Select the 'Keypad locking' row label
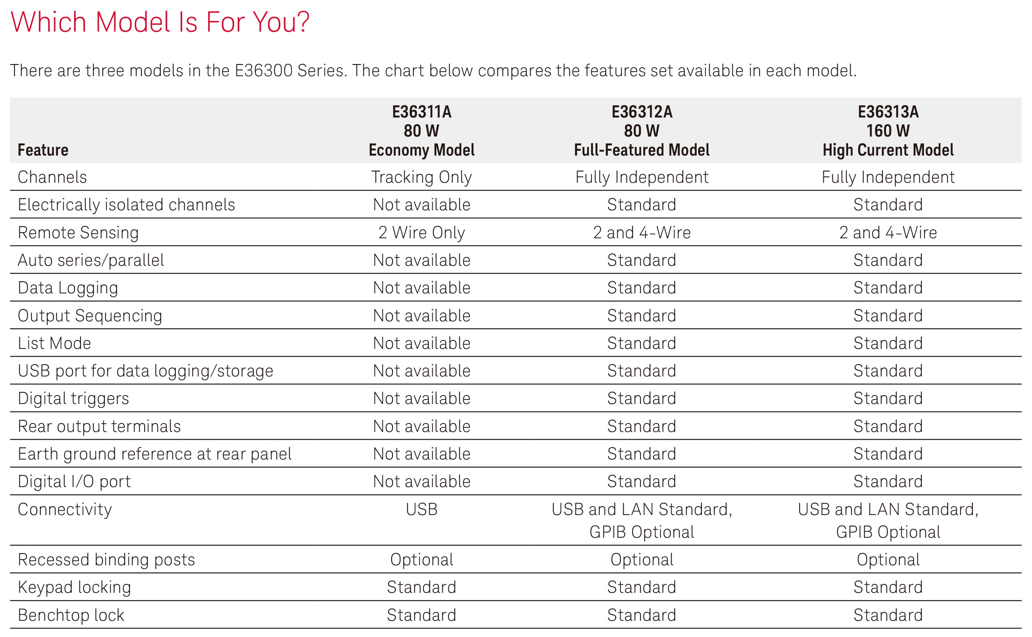 coord(75,588)
